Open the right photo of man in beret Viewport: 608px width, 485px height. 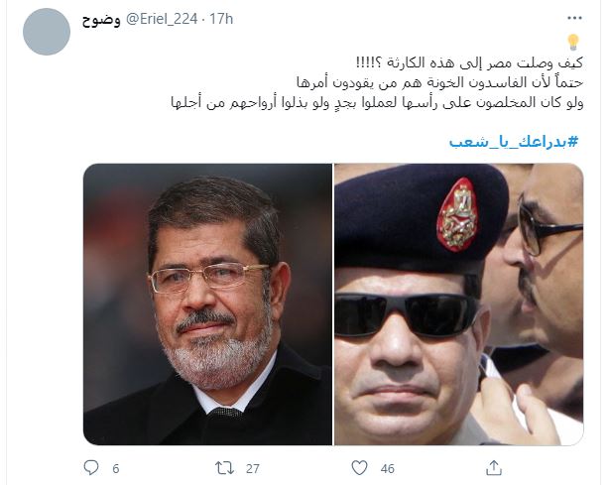pos(459,304)
